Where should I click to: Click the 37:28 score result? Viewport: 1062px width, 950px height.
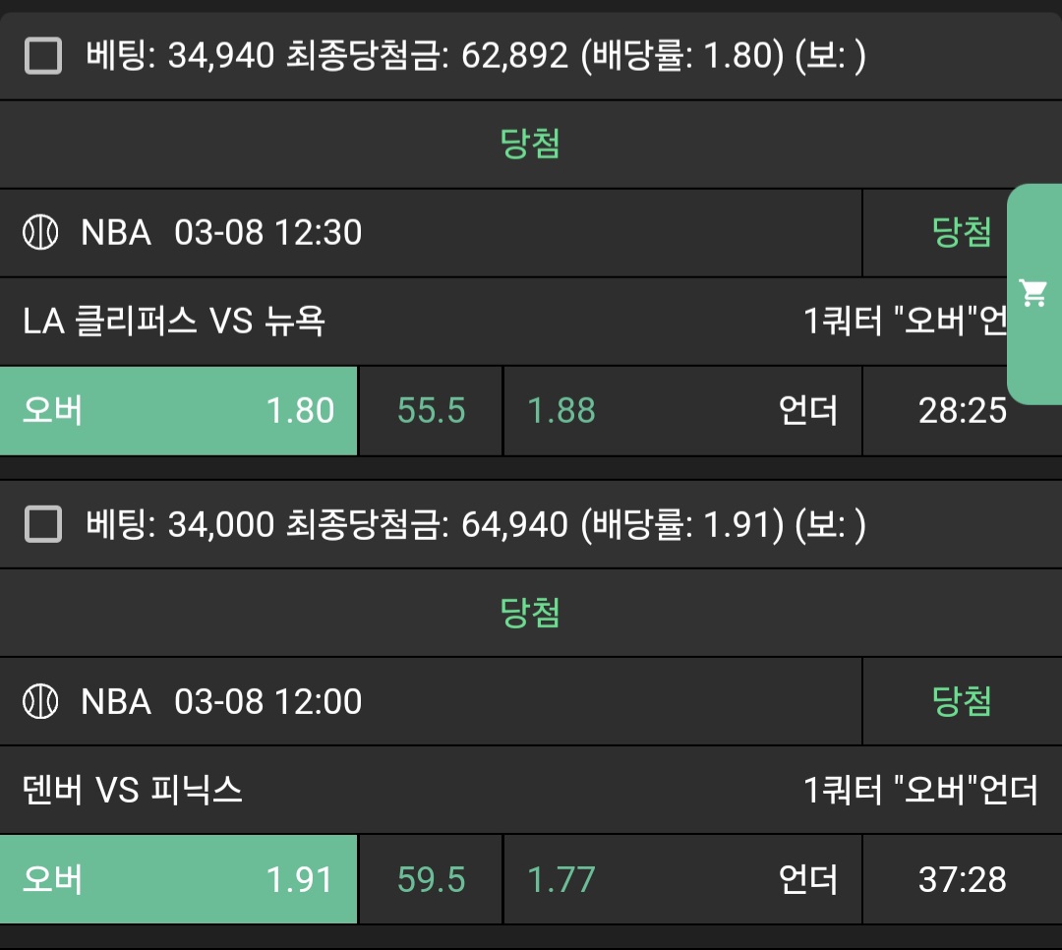click(x=962, y=879)
